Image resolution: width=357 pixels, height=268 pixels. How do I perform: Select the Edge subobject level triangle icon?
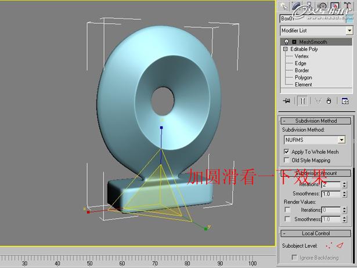(x=340, y=245)
